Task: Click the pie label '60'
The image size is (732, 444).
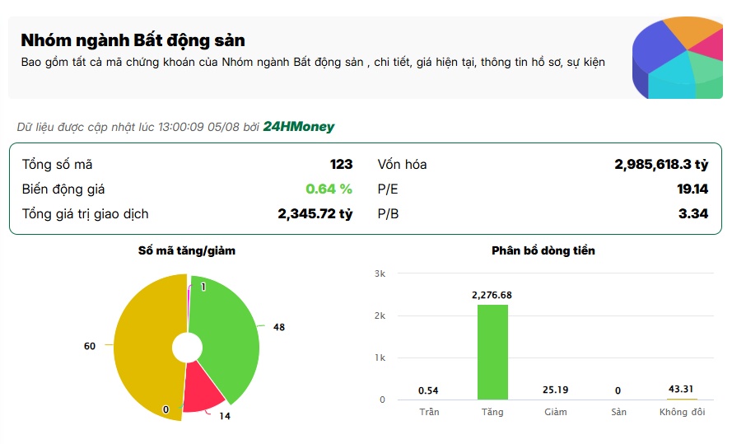Action: tap(90, 346)
